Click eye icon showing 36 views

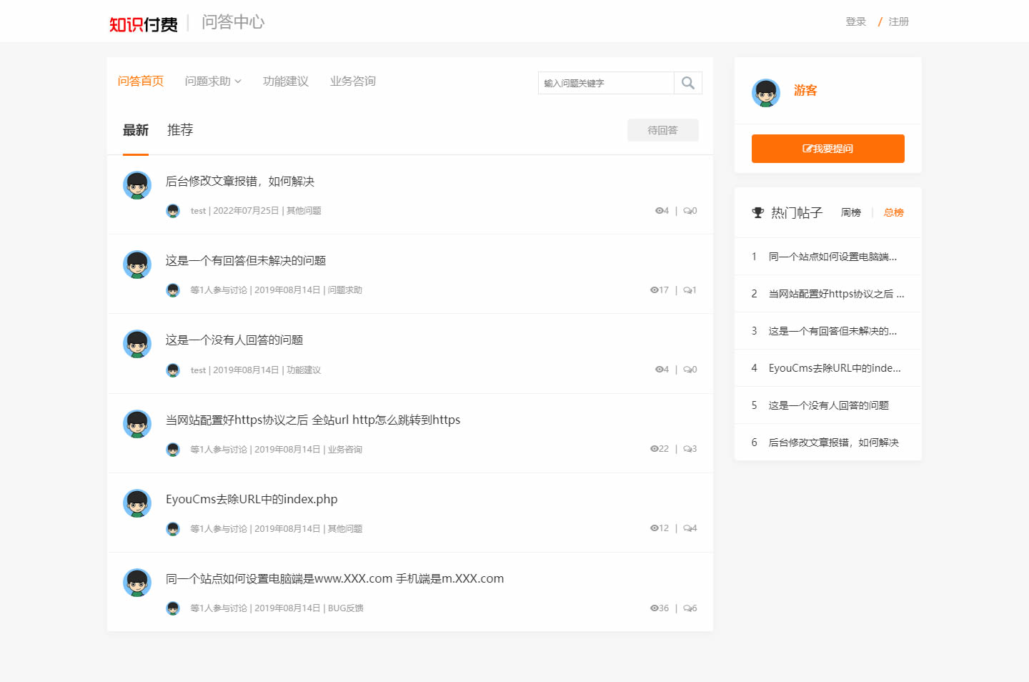[654, 608]
